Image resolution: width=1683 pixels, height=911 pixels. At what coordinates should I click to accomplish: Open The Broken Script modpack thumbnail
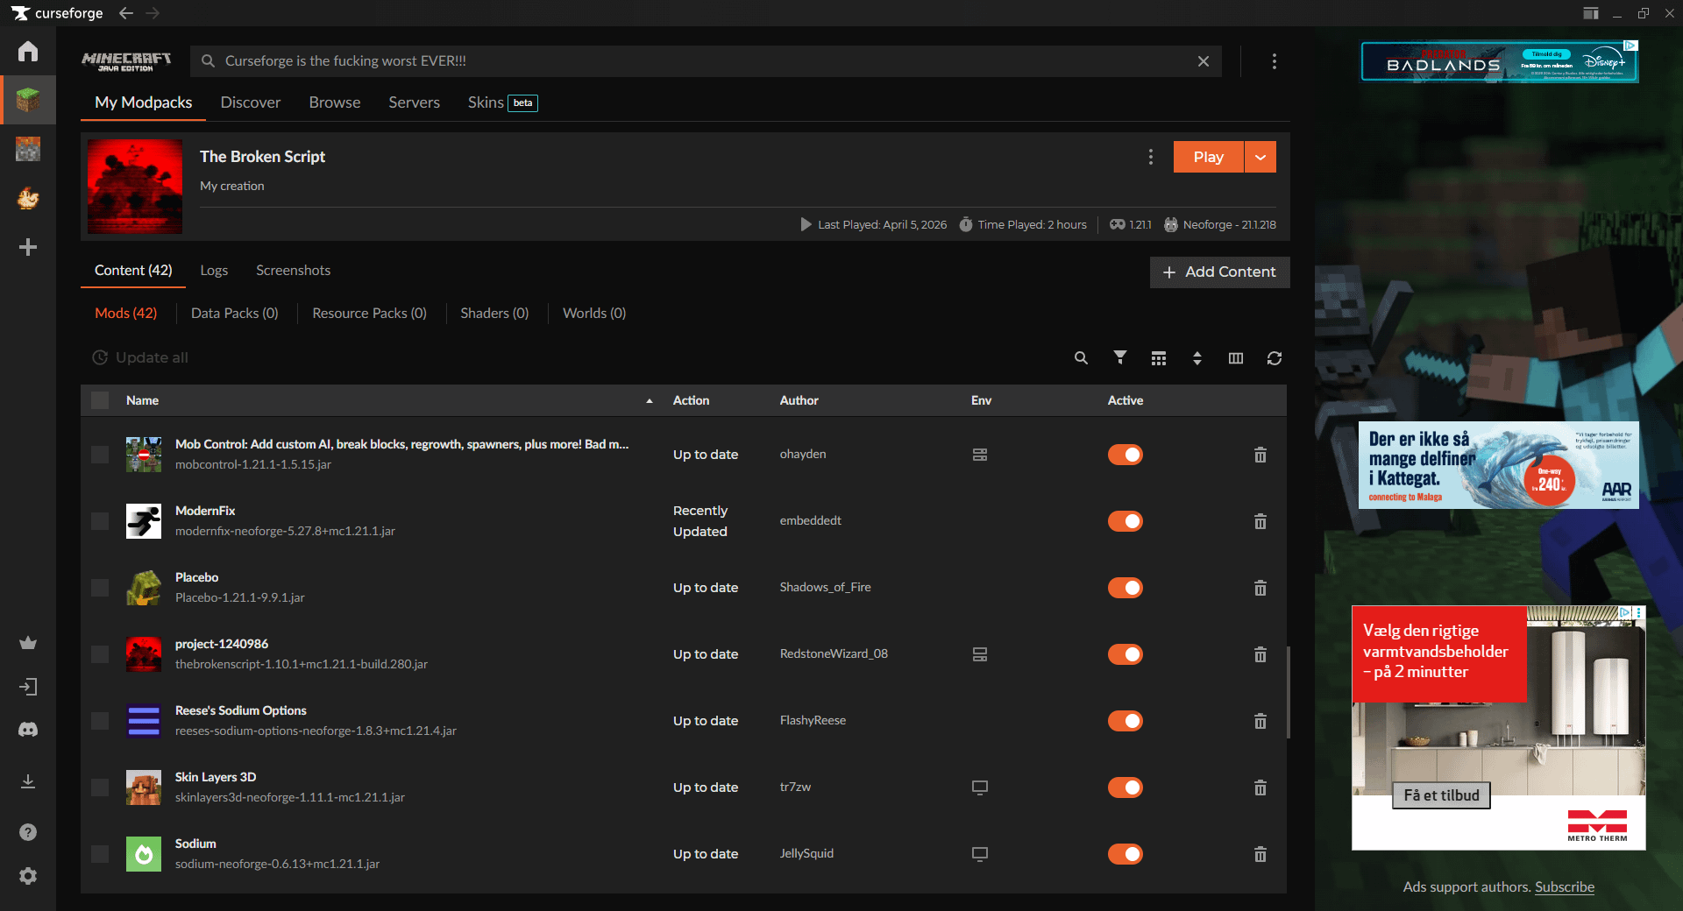135,187
